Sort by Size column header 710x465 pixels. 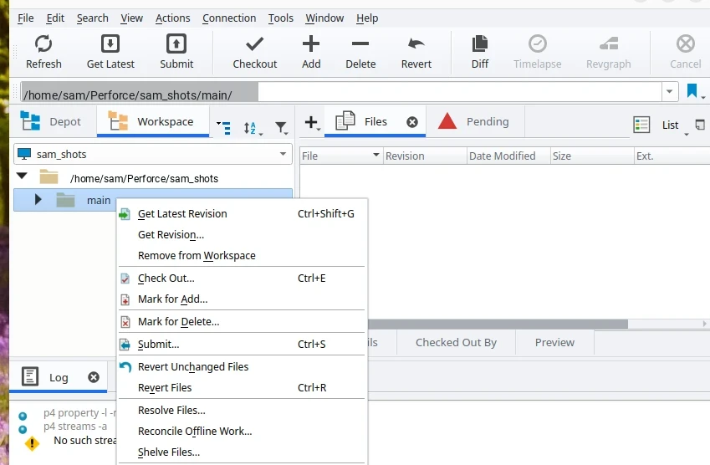click(592, 156)
